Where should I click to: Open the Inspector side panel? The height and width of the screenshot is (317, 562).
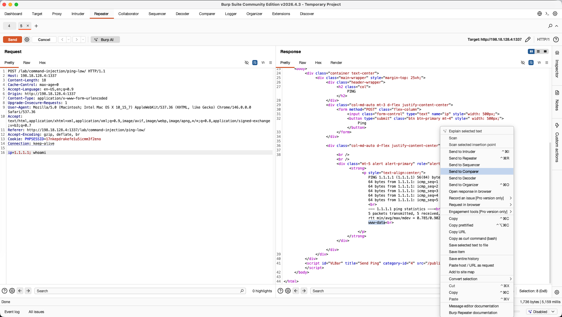click(557, 64)
